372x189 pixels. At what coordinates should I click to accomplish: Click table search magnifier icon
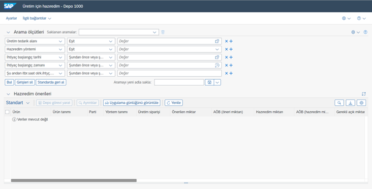pyautogui.click(x=339, y=103)
